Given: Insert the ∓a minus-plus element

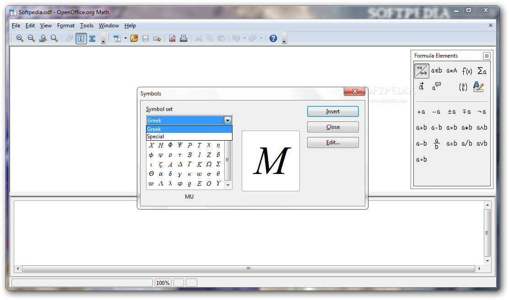Looking at the screenshot, I should click(x=467, y=112).
